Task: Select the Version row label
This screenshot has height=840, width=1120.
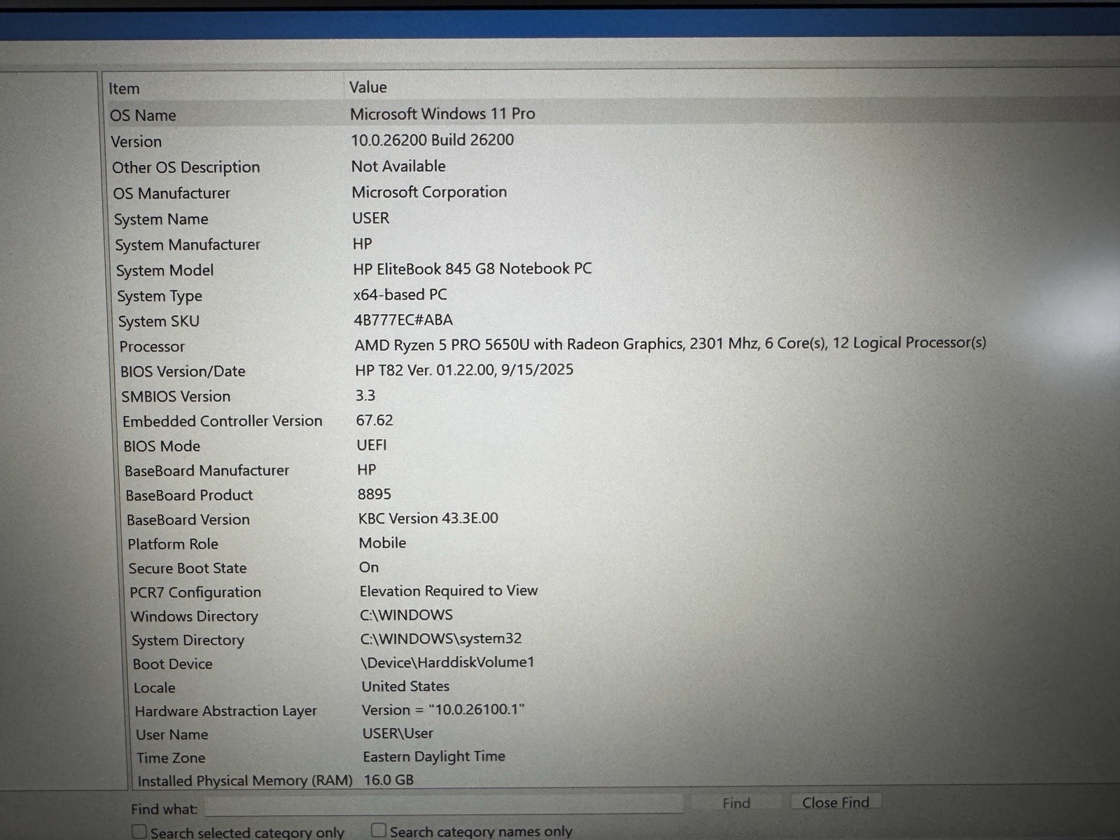Action: (136, 141)
